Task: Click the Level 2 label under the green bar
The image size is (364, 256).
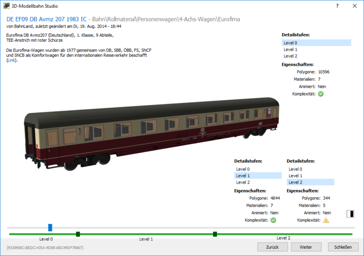Action: [x=283, y=238]
